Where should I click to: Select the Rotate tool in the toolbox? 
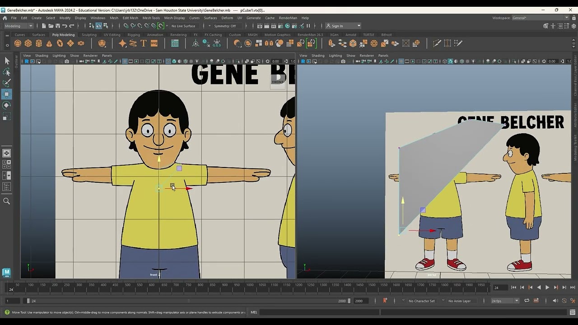[x=7, y=105]
